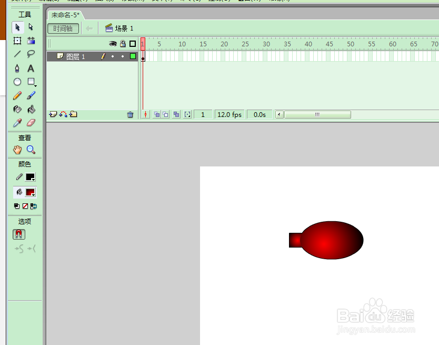
Task: Select the Rectangle tool
Action: click(31, 82)
